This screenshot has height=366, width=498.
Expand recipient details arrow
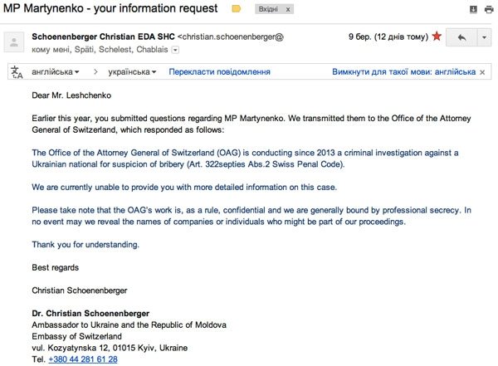(x=175, y=50)
